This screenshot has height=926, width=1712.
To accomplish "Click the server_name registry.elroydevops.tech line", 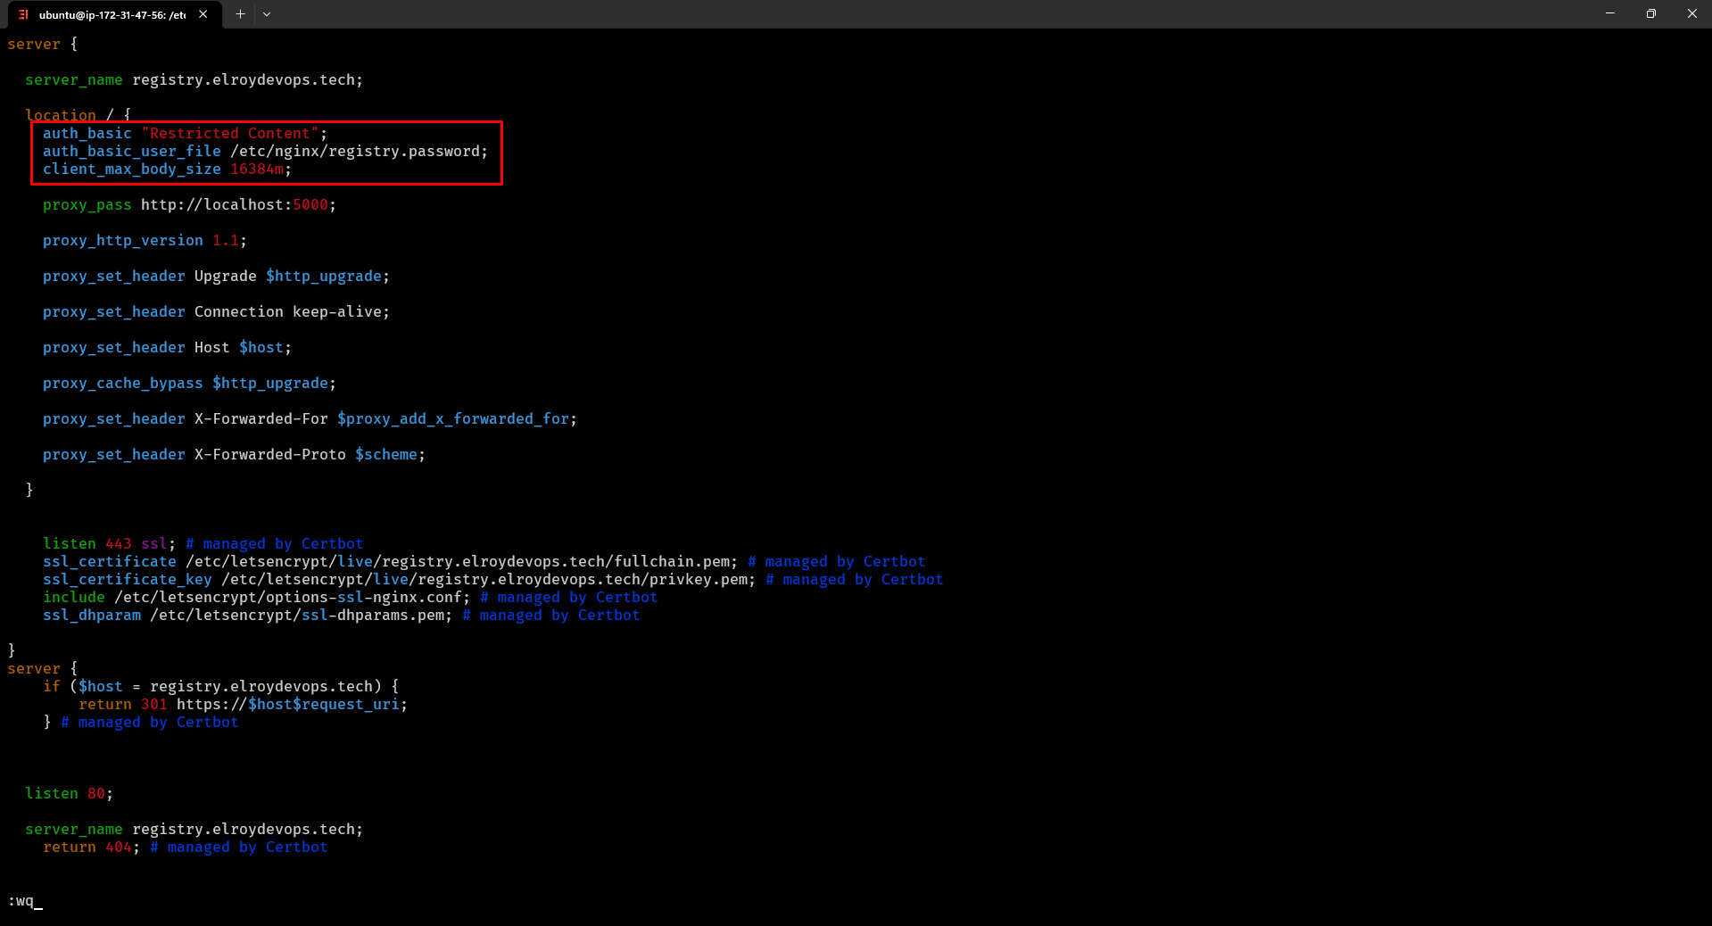I will click(194, 79).
